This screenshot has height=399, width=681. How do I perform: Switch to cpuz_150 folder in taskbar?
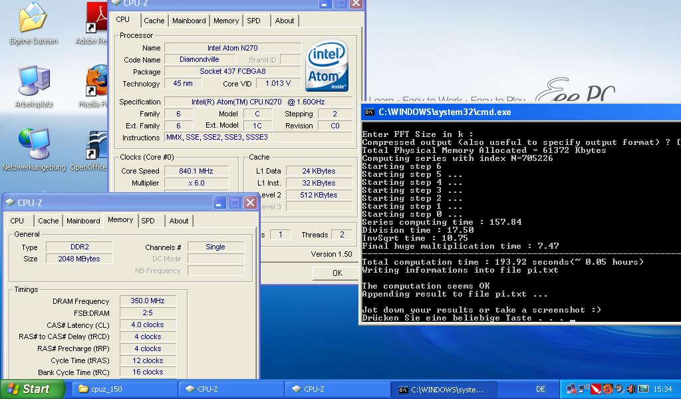coord(124,389)
